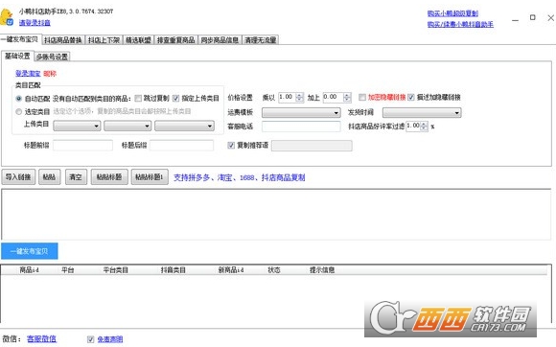Image resolution: width=556 pixels, height=347 pixels.
Task: Click the 状态 column header
Action: click(274, 270)
